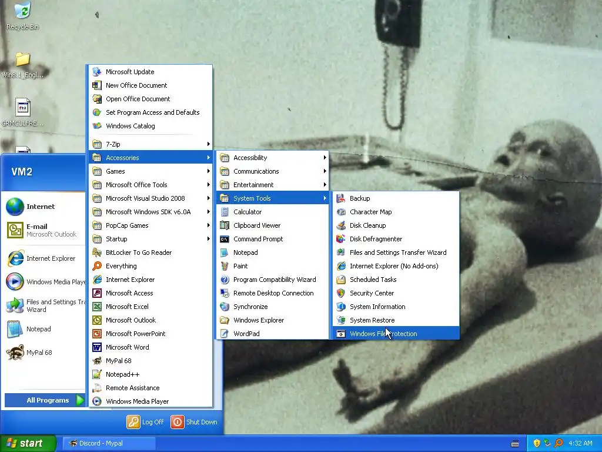602x452 pixels.
Task: Open Microsoft Outlook in All Programs list
Action: coord(150,320)
